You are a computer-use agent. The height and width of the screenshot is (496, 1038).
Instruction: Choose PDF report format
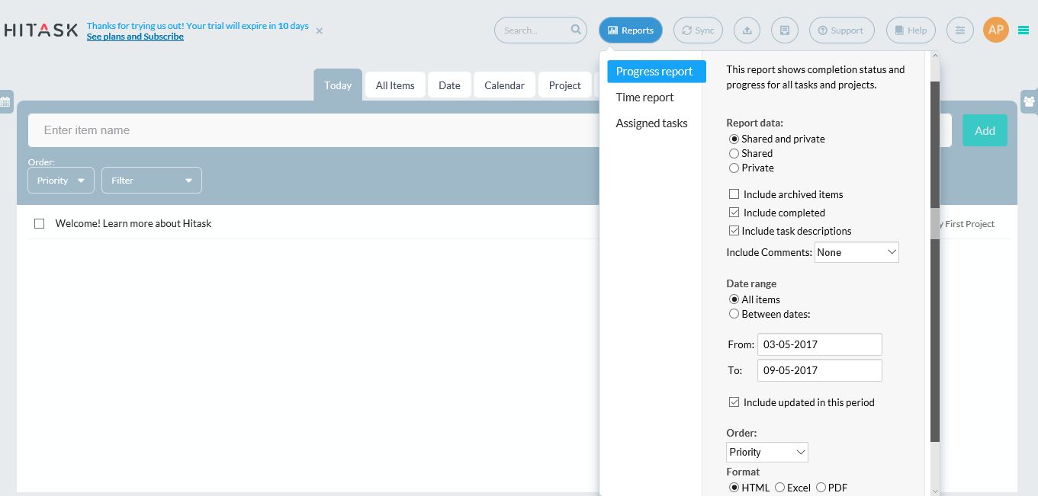click(821, 488)
